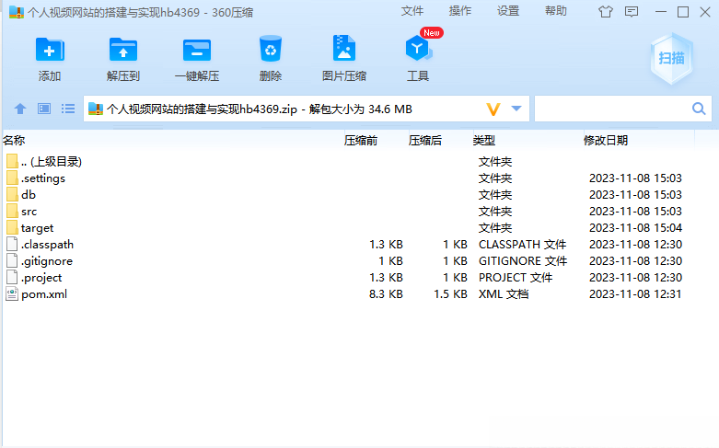This screenshot has height=448, width=719.
Task: Open the 操作 menu
Action: tap(460, 11)
